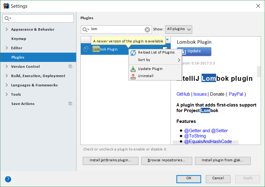
Task: Expand the Appearance & Behavior section
Action: click(7, 29)
